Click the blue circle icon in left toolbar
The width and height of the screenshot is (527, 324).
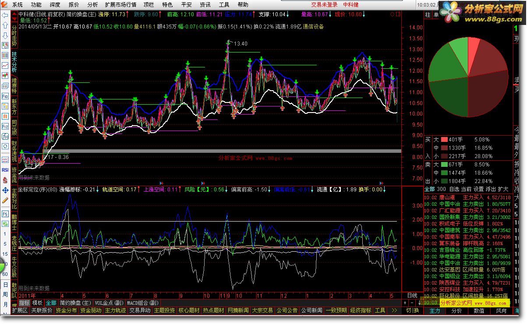[x=5, y=146]
